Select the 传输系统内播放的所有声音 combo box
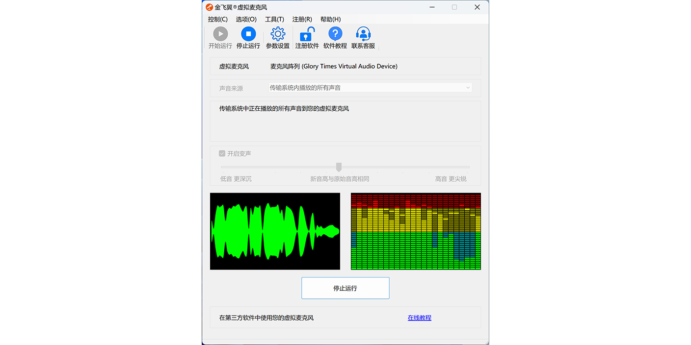This screenshot has width=691, height=345. 370,88
